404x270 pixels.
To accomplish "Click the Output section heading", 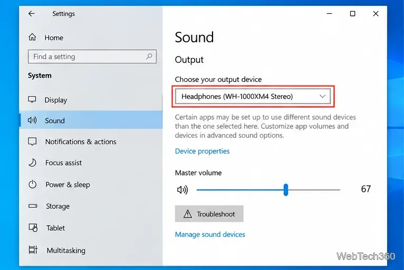I will pos(189,60).
